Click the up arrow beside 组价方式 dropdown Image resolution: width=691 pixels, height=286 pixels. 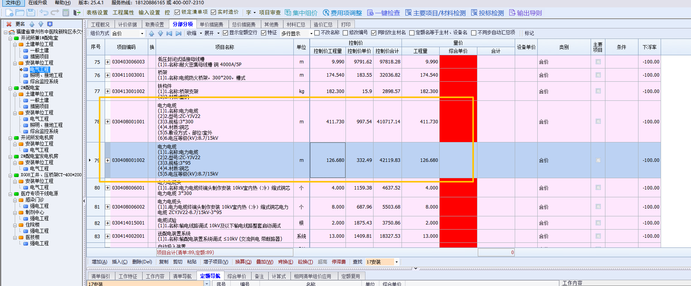(151, 33)
